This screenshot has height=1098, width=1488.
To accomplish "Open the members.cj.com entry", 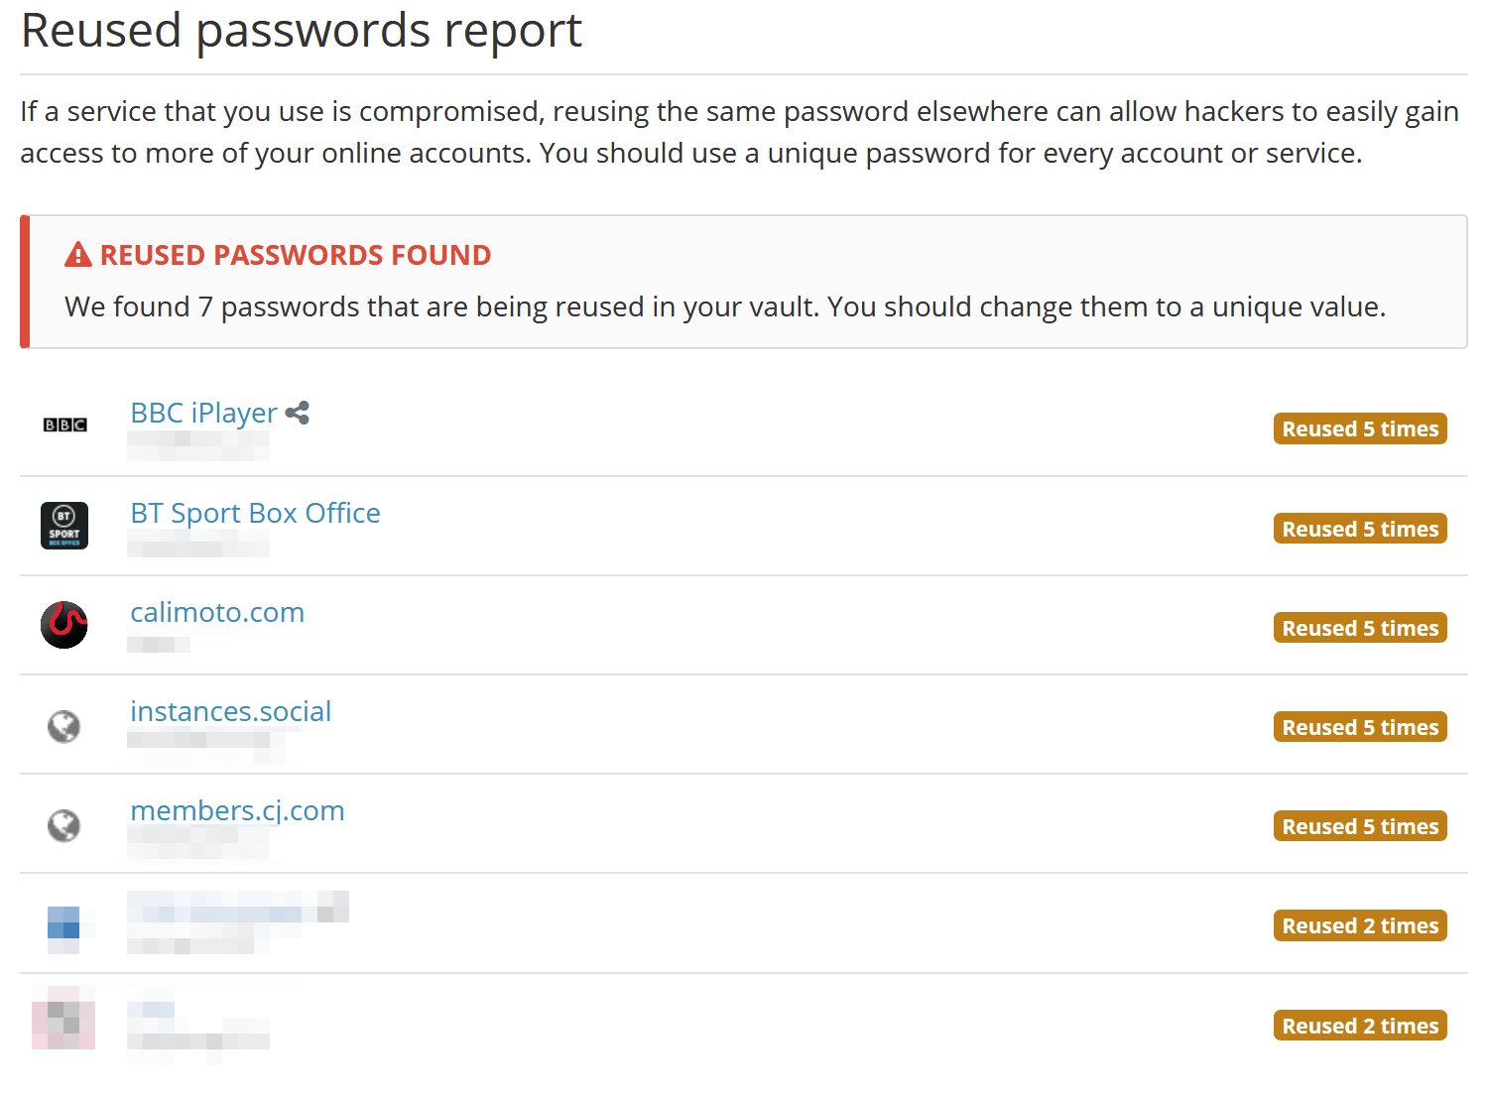I will click(237, 810).
